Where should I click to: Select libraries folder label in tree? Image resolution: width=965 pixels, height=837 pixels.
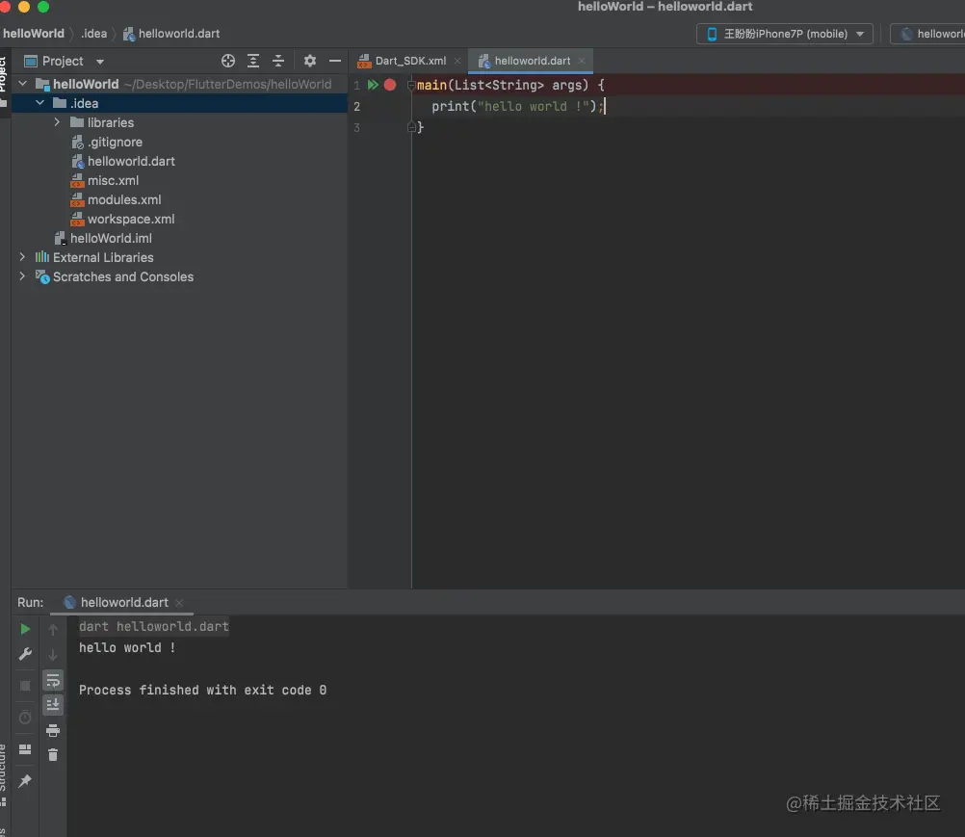(x=111, y=122)
